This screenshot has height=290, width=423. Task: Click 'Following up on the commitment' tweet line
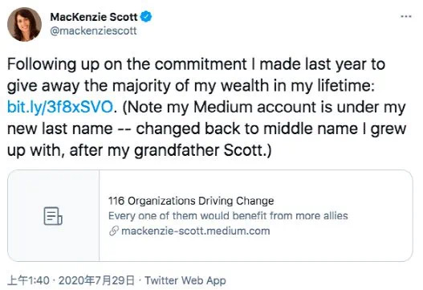tap(196, 64)
